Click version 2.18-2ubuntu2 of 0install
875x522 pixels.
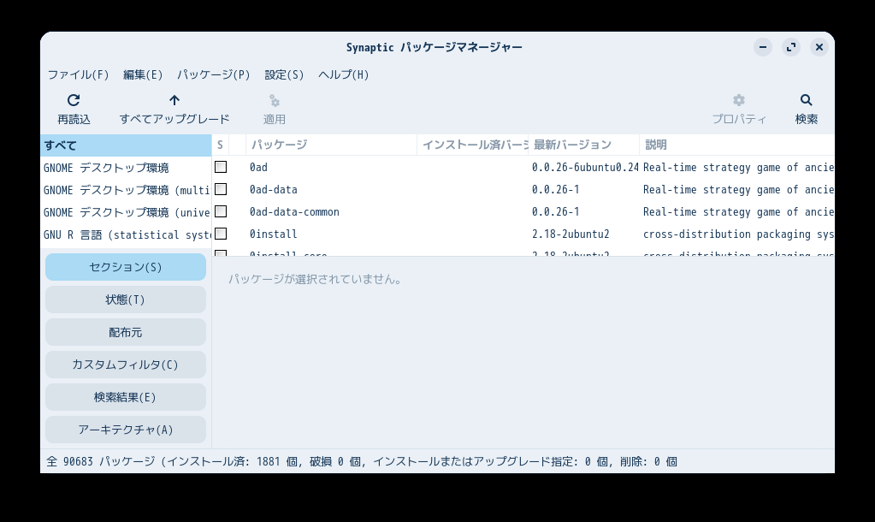pyautogui.click(x=571, y=234)
